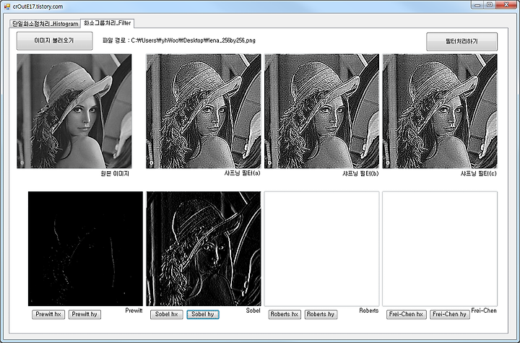Screen dimensions: 520x343
Task: Select the 샤프닝 필터(c) result image
Action: (440, 111)
